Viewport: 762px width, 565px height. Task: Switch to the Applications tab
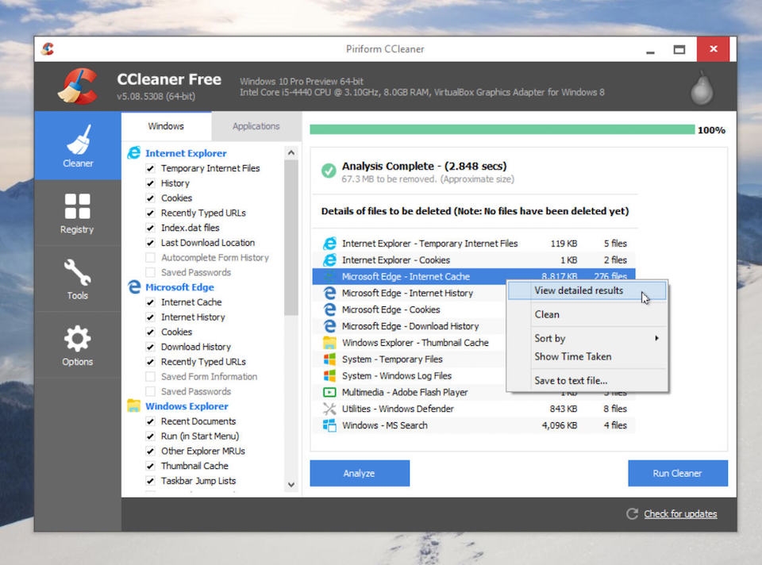(x=256, y=125)
